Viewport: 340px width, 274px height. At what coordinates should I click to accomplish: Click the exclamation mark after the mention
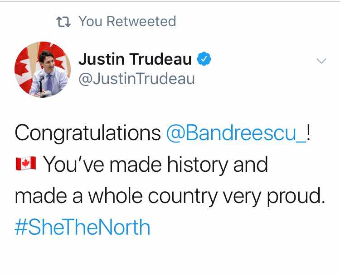coord(309,132)
